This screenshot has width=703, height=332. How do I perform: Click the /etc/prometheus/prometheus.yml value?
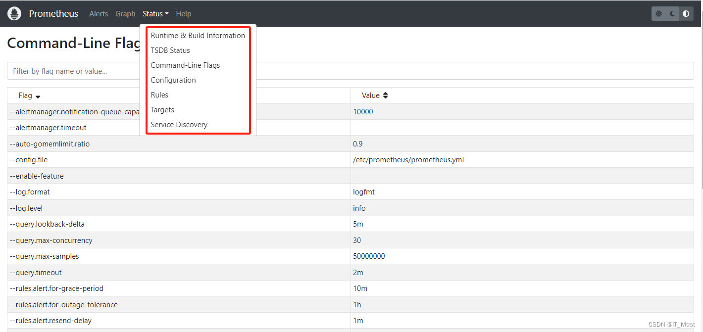(x=408, y=160)
